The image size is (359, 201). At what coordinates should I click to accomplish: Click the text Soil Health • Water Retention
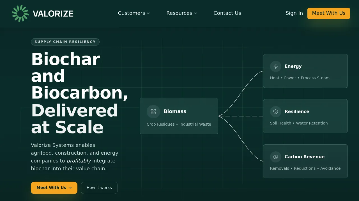299,123
